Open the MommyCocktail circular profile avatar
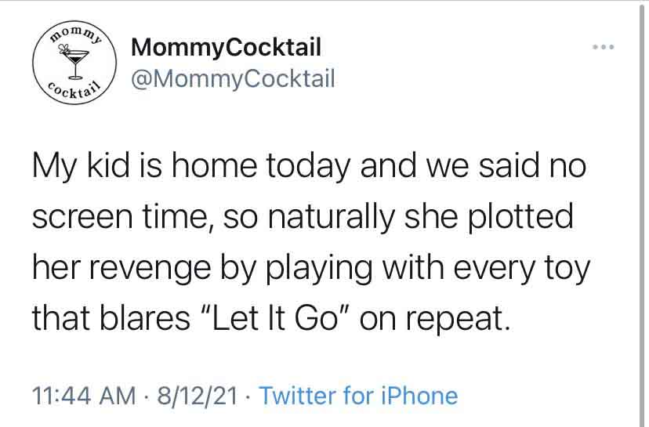 point(74,63)
